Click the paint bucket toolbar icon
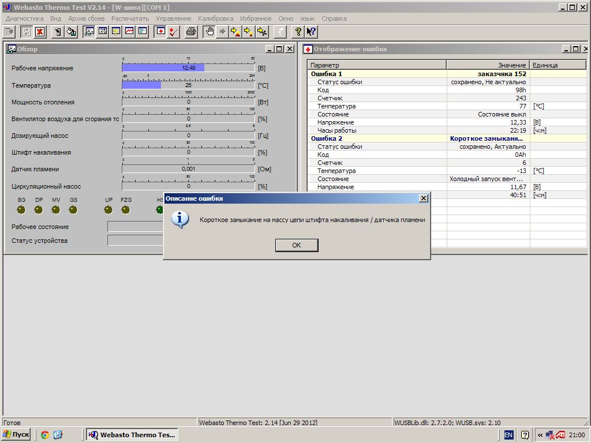Image resolution: width=591 pixels, height=443 pixels. 71,32
